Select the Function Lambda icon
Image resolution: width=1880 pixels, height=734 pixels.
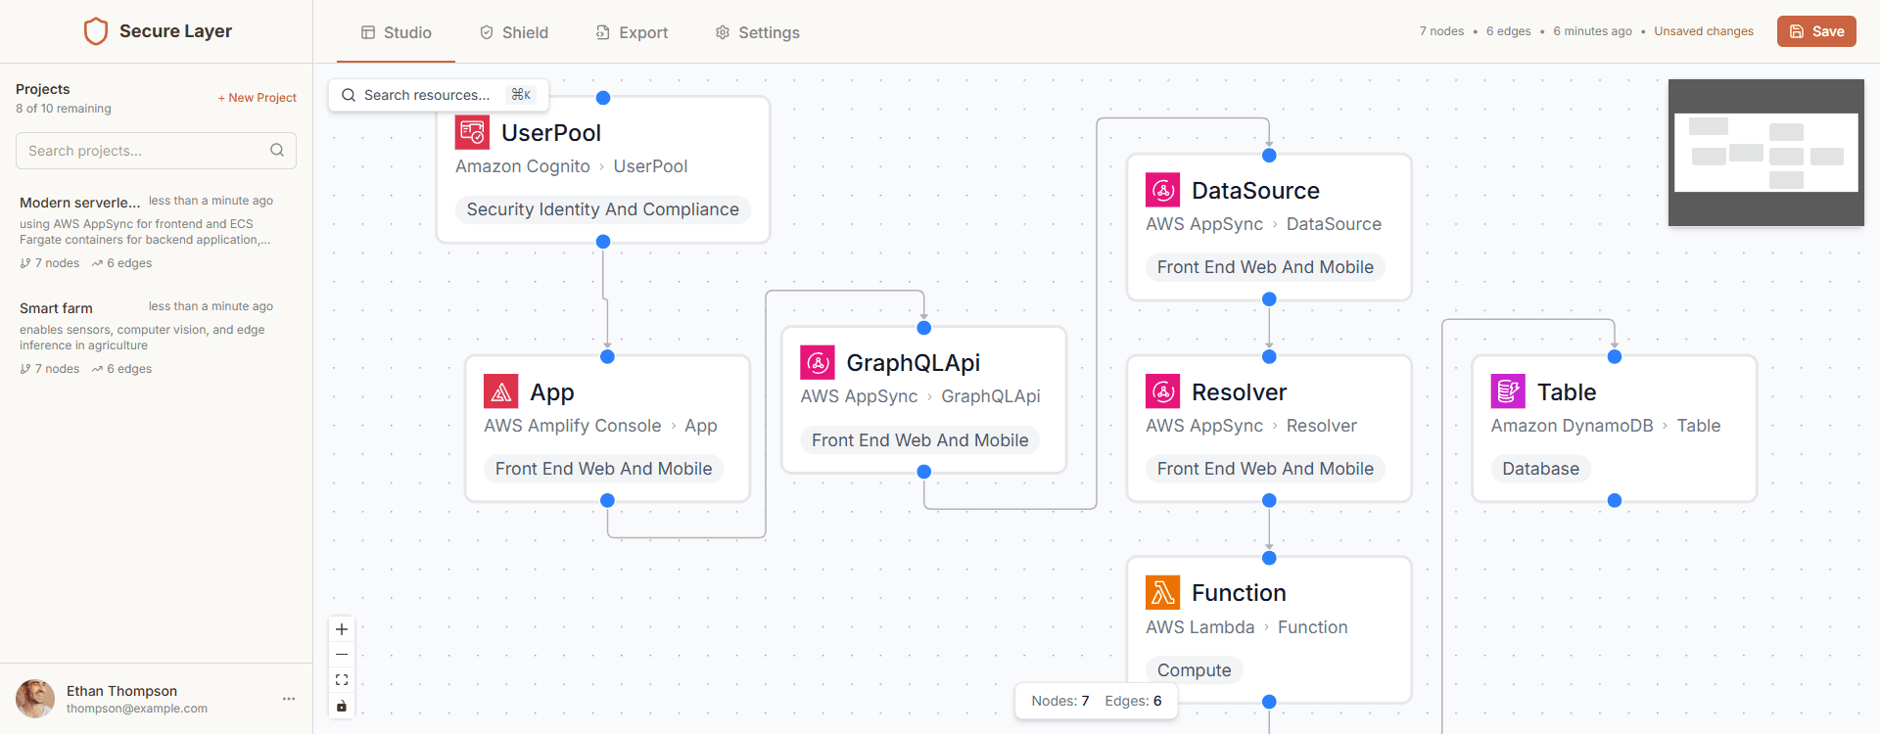tap(1163, 592)
